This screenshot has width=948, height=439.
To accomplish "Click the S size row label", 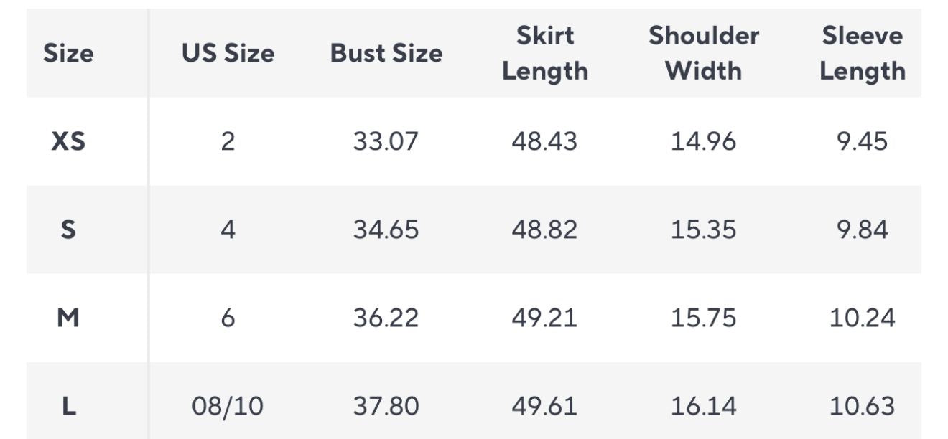I will [68, 230].
